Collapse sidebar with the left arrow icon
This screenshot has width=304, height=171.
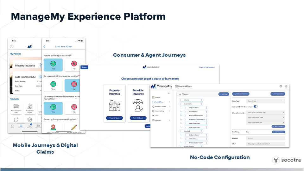point(169,93)
